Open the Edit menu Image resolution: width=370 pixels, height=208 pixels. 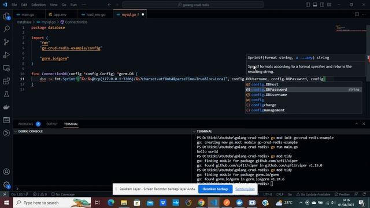point(24,5)
